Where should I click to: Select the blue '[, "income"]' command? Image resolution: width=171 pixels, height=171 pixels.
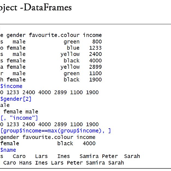point(19,118)
